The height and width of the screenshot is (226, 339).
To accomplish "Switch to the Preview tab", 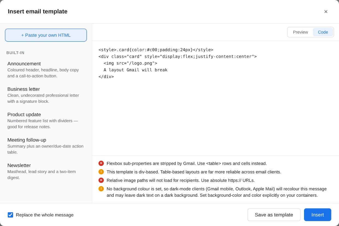I will [300, 32].
